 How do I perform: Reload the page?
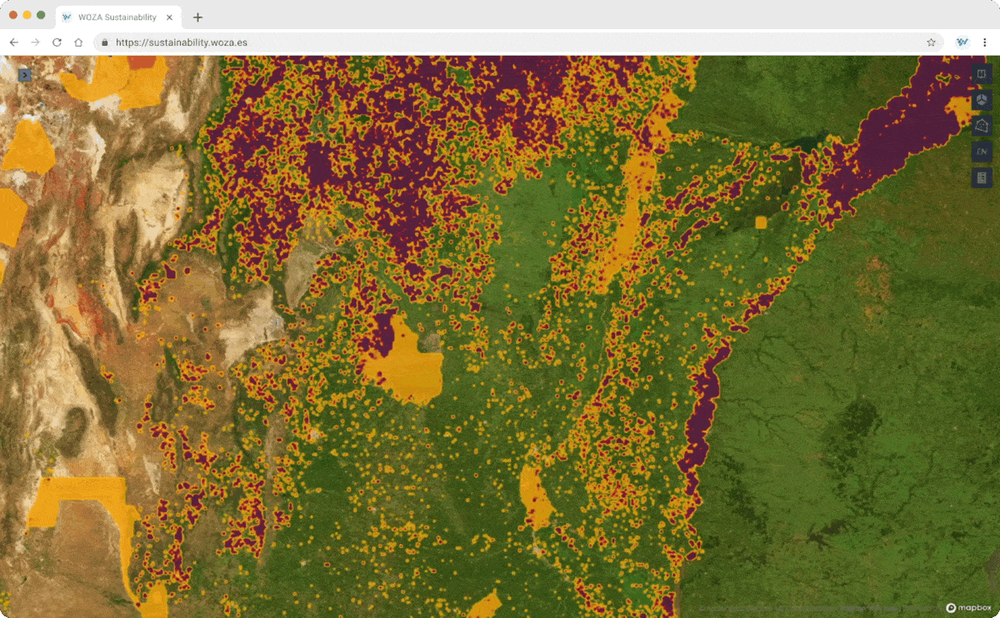point(57,42)
